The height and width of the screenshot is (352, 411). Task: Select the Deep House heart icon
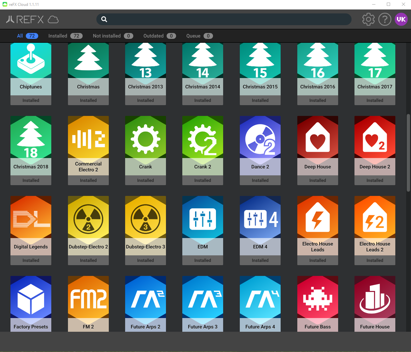coord(318,137)
